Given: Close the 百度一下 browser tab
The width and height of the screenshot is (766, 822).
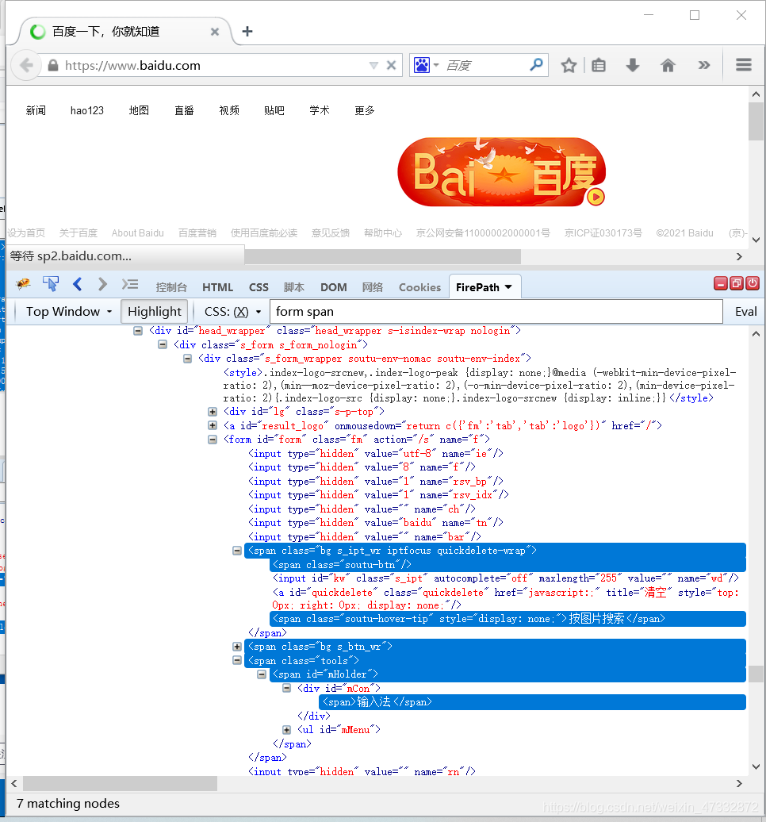Looking at the screenshot, I should [x=215, y=32].
